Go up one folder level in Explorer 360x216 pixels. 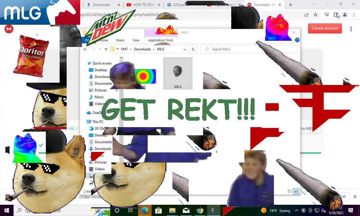pyautogui.click(x=106, y=49)
